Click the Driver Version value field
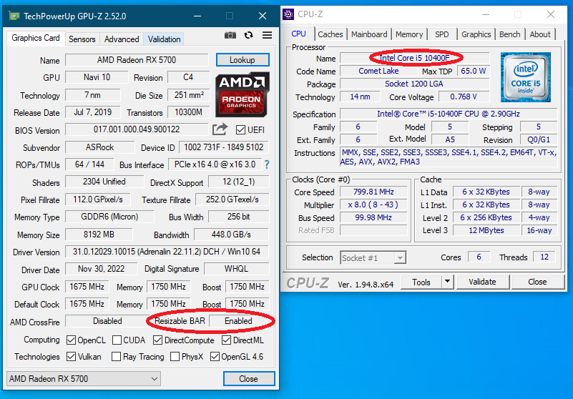The width and height of the screenshot is (573, 399). click(x=167, y=252)
